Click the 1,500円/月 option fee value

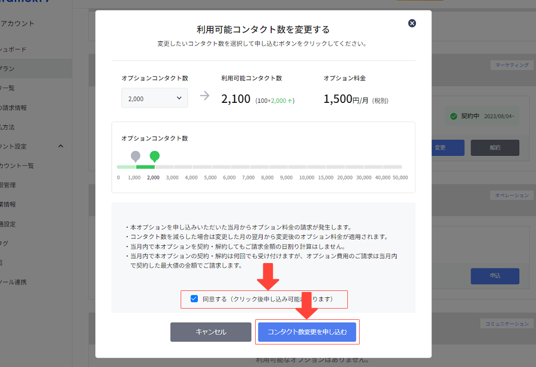[x=346, y=99]
